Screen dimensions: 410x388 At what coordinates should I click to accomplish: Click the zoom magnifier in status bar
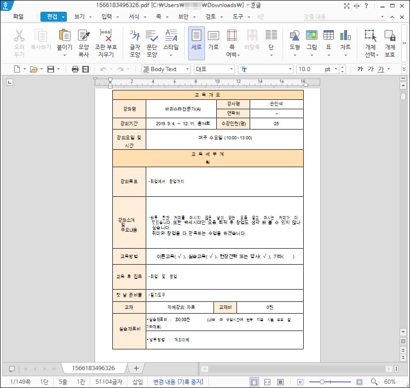(x=374, y=382)
